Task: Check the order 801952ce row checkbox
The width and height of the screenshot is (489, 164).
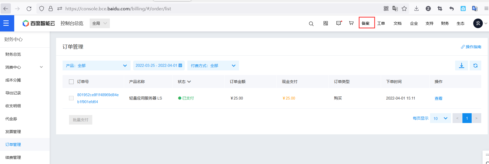Action: tap(71, 98)
